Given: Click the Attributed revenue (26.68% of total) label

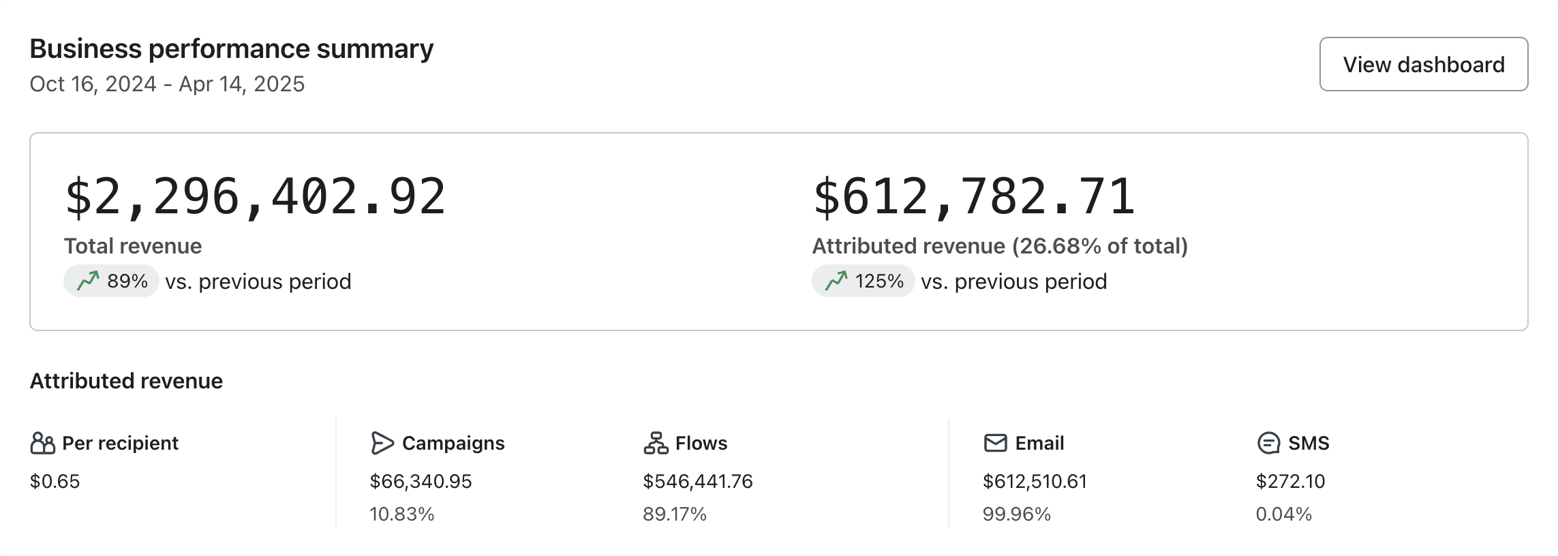Looking at the screenshot, I should click(999, 246).
